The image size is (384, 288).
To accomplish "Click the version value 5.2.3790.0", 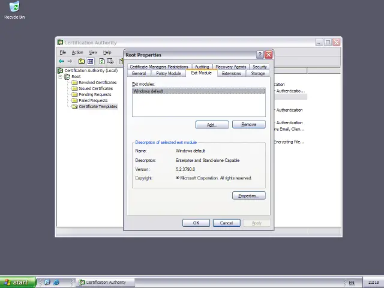I will pos(185,169).
